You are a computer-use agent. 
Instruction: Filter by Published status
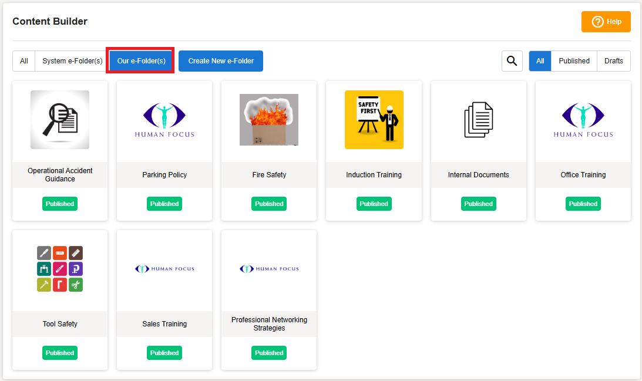(x=574, y=61)
